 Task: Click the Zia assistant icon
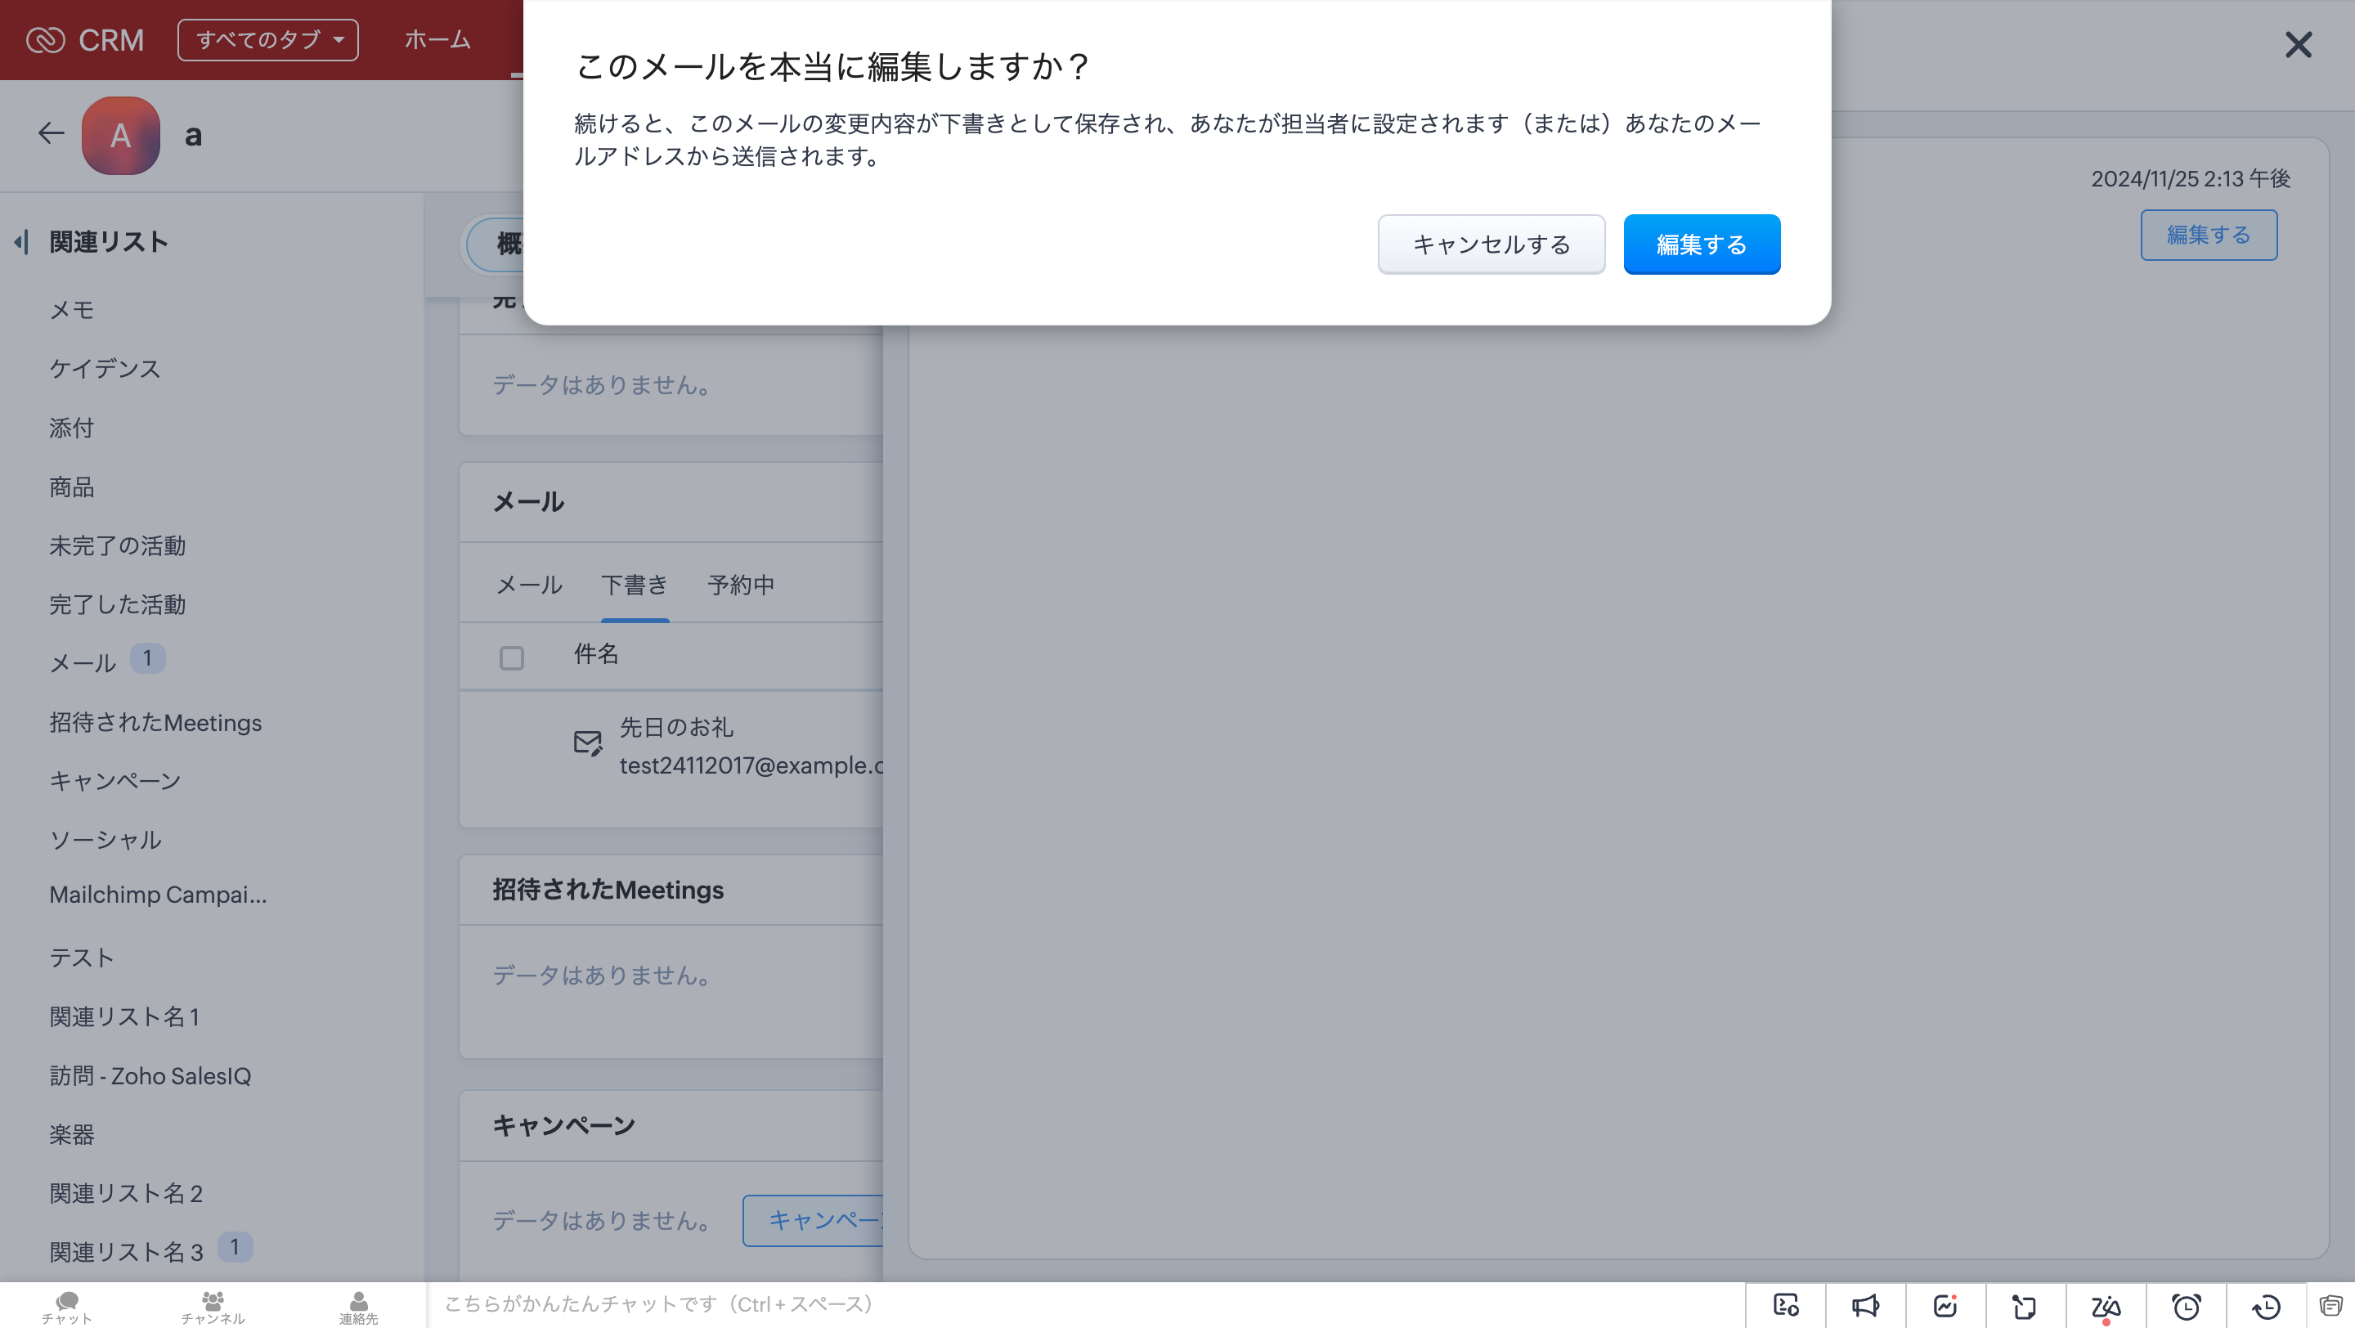[2106, 1306]
